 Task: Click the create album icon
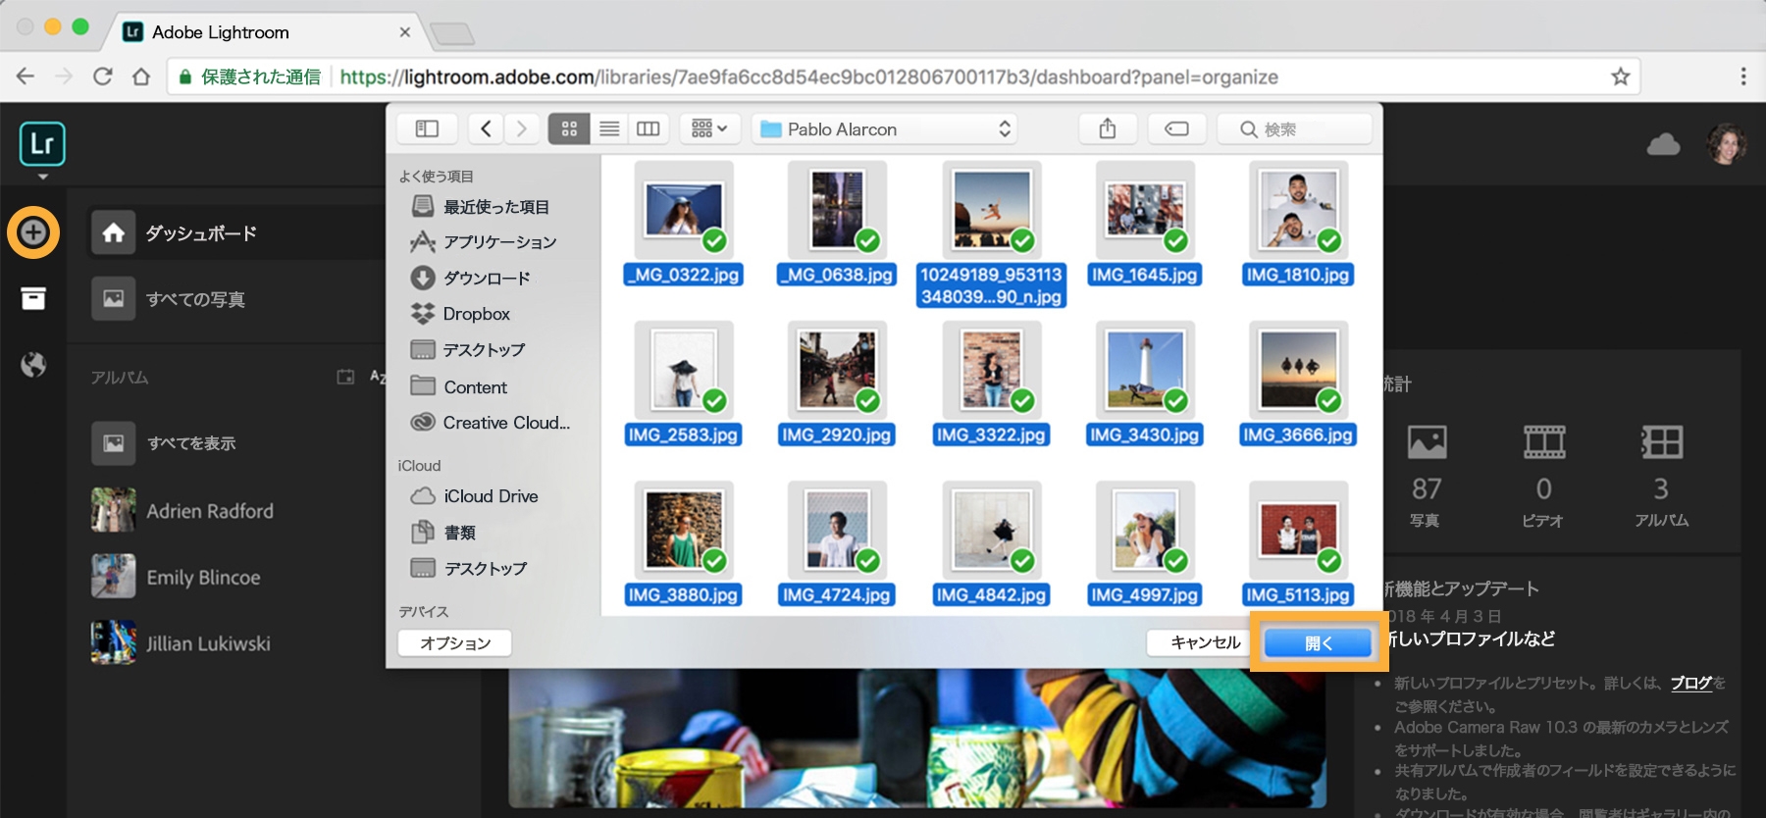345,377
